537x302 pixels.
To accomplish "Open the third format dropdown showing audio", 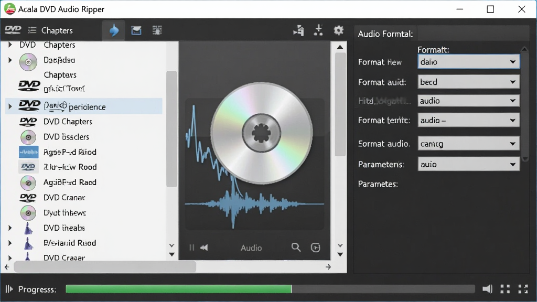I will (x=468, y=101).
